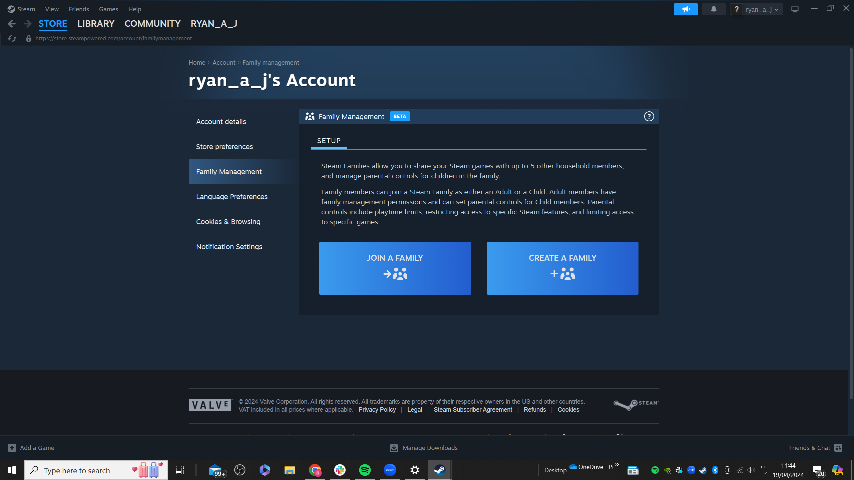Open the Family Management help circle icon
This screenshot has width=854, height=480.
[649, 116]
